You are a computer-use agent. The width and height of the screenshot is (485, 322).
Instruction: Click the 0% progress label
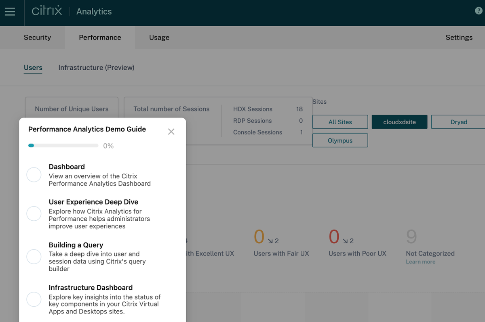108,146
